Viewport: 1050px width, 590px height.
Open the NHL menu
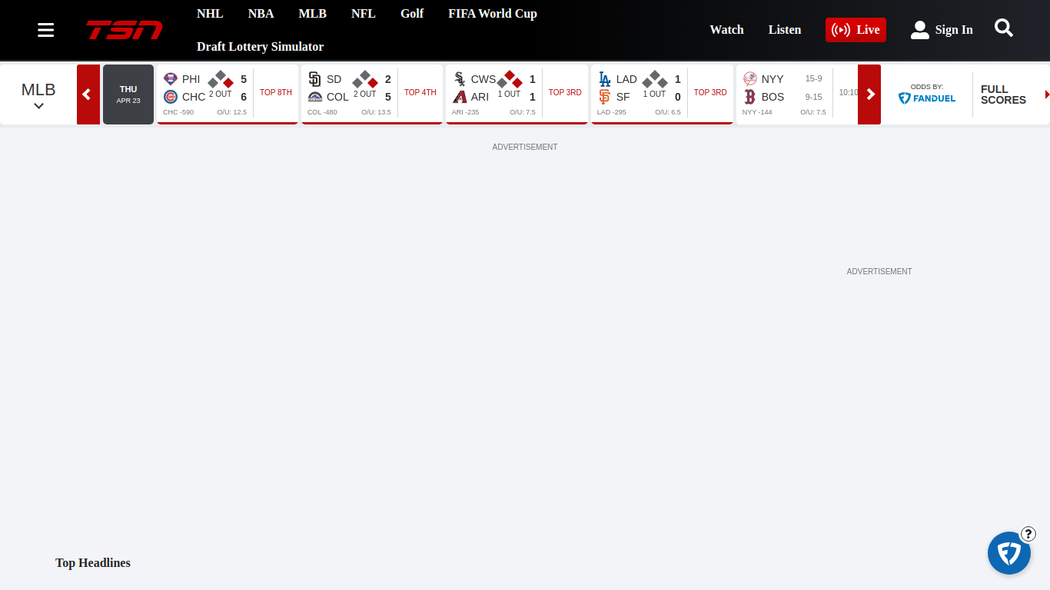tap(210, 14)
